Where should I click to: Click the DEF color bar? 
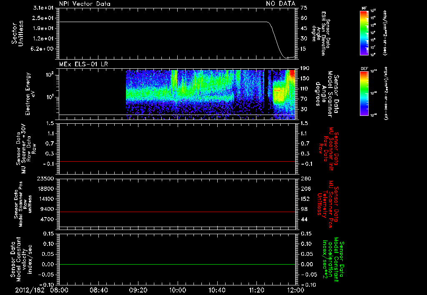click(364, 93)
